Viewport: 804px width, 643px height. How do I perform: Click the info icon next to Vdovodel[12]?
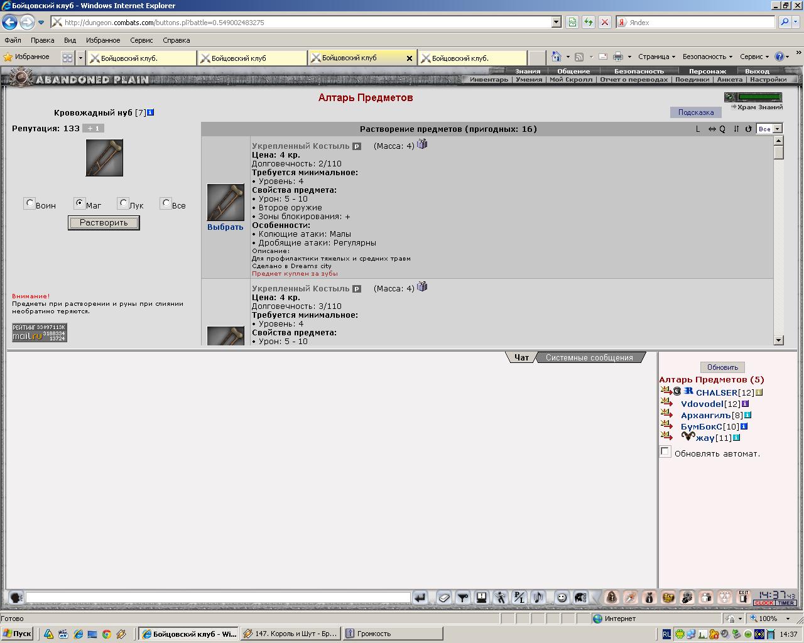(x=745, y=404)
